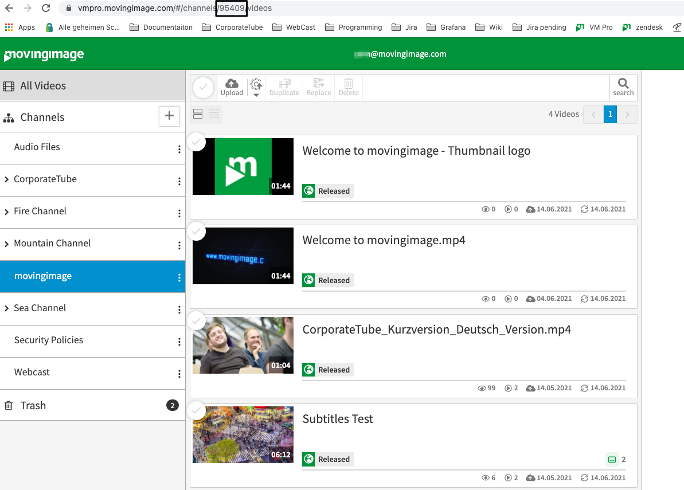Image resolution: width=684 pixels, height=490 pixels.
Task: Open the All Videos section
Action: coord(92,86)
